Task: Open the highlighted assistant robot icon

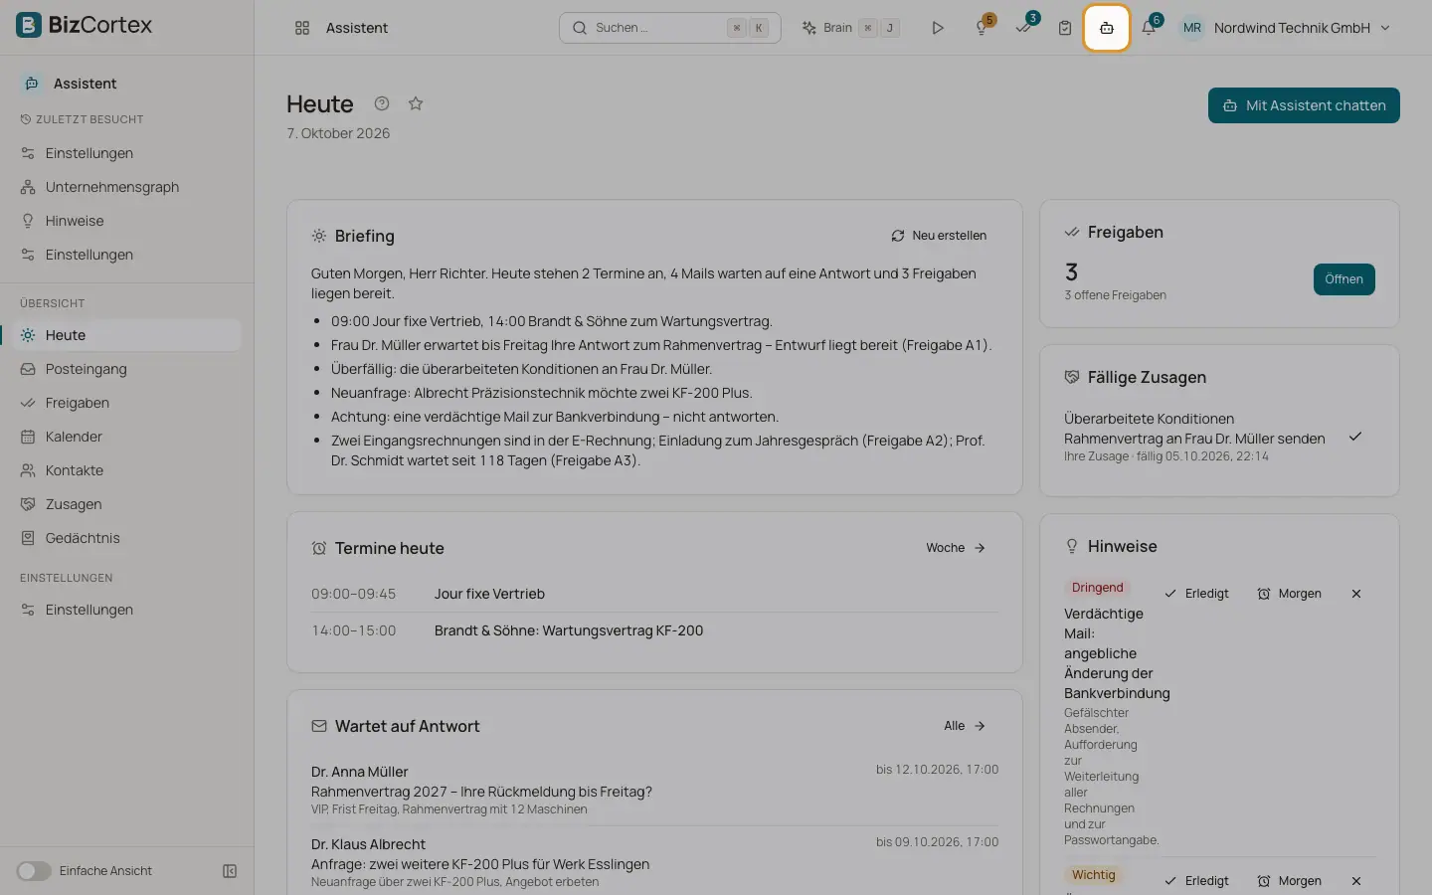Action: click(x=1107, y=28)
